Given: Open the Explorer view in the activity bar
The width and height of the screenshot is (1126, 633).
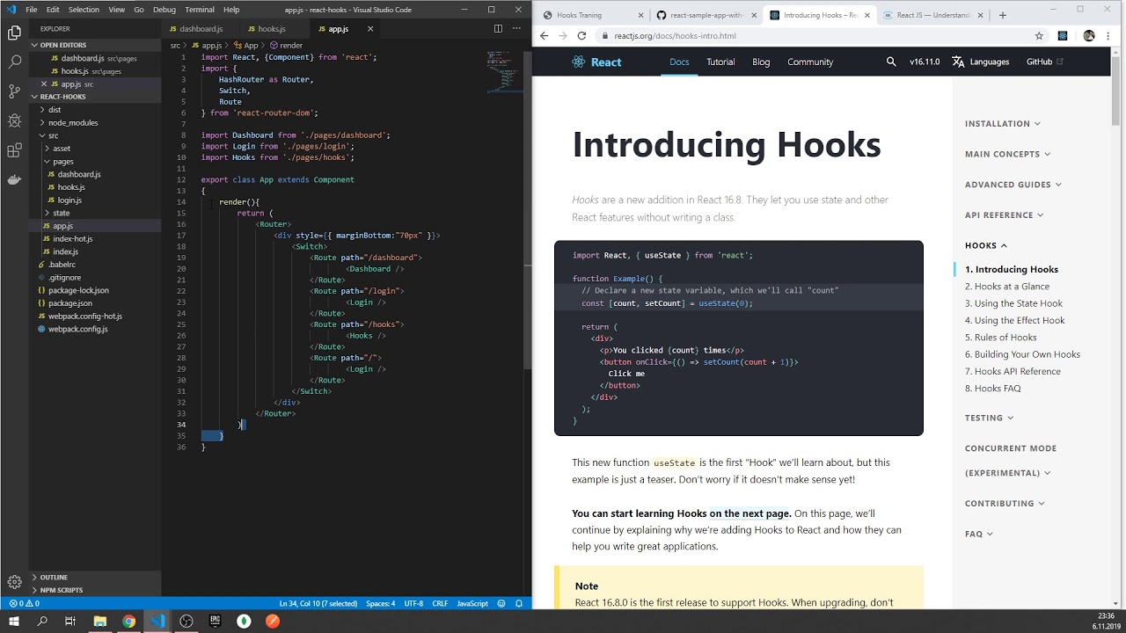Looking at the screenshot, I should click(x=14, y=33).
